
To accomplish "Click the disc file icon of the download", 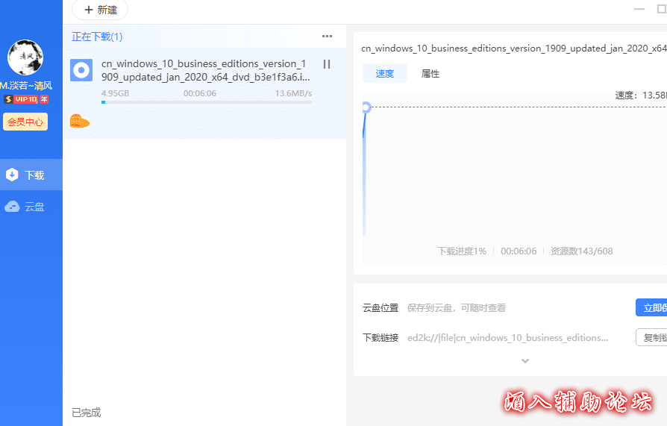I will tap(81, 70).
